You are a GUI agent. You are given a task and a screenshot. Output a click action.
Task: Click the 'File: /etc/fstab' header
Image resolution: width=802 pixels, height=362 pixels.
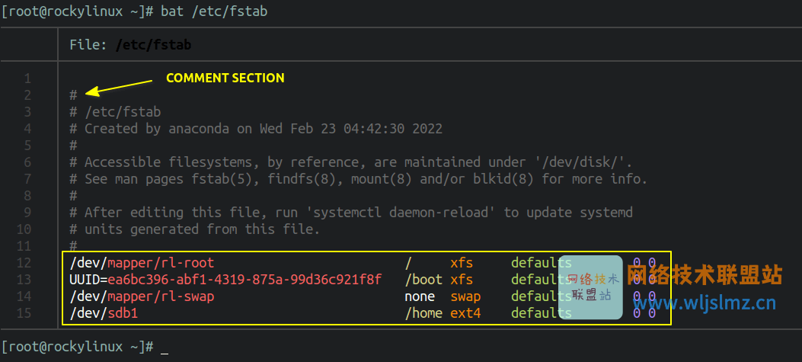pyautogui.click(x=130, y=45)
